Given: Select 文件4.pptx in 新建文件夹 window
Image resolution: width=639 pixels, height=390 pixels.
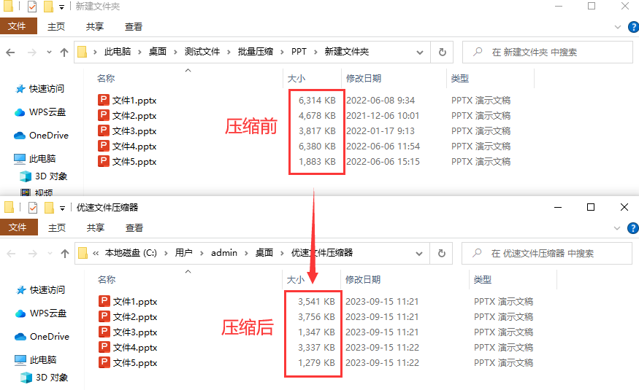Looking at the screenshot, I should pos(127,146).
